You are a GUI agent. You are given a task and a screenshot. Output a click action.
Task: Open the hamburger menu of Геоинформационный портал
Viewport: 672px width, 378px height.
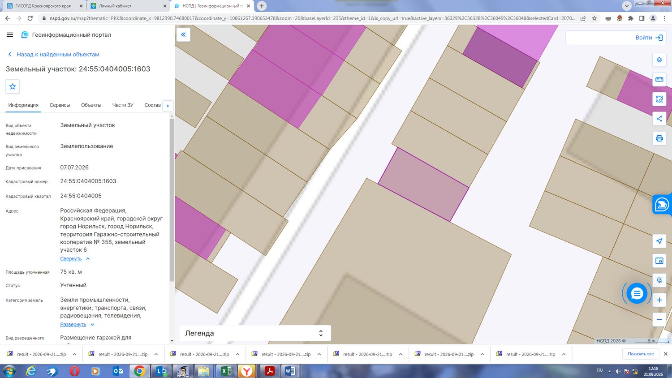click(10, 34)
